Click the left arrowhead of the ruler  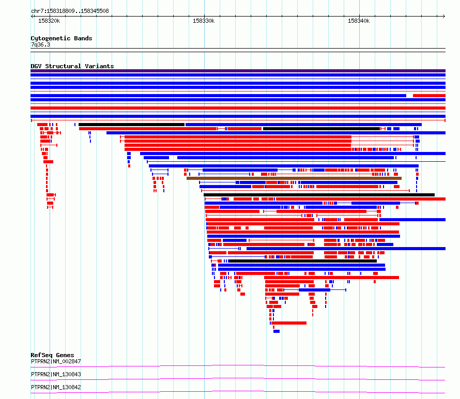pos(32,16)
